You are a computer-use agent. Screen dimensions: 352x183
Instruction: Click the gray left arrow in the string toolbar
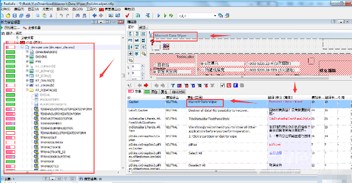pyautogui.click(x=139, y=85)
